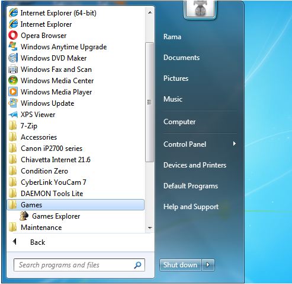Image resolution: width=292 pixels, height=284 pixels.
Task: Click the Games folder icon
Action: [x=13, y=205]
